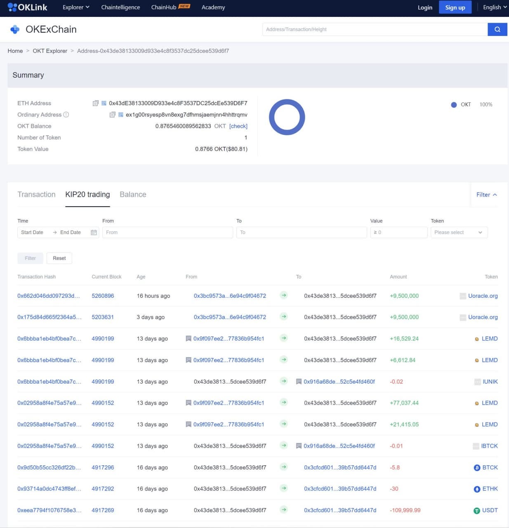Screen dimensions: 509x528
Task: Open block 4917296
Action: pos(103,467)
